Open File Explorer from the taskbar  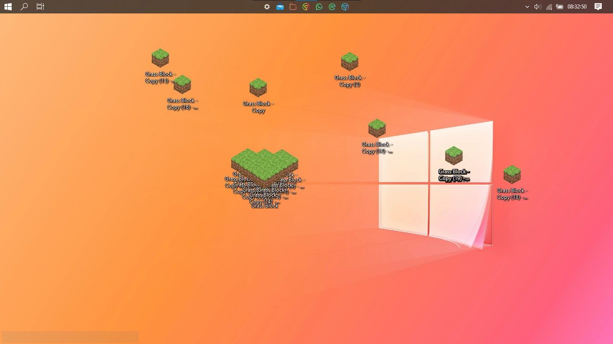point(293,7)
